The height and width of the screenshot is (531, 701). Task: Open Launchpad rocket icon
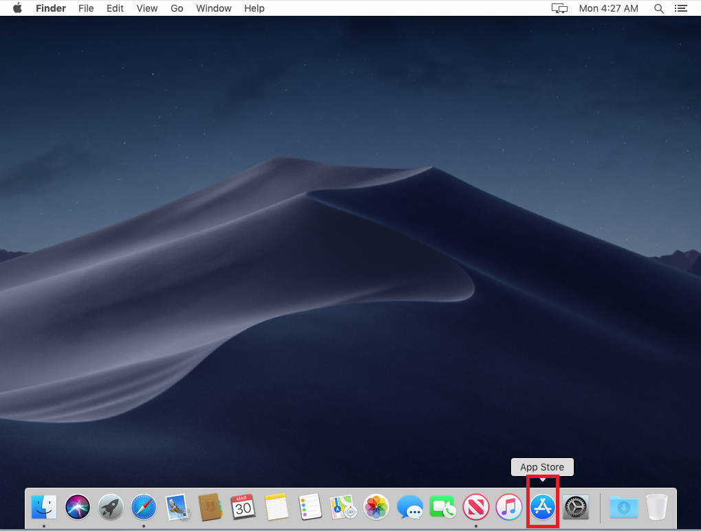click(111, 508)
